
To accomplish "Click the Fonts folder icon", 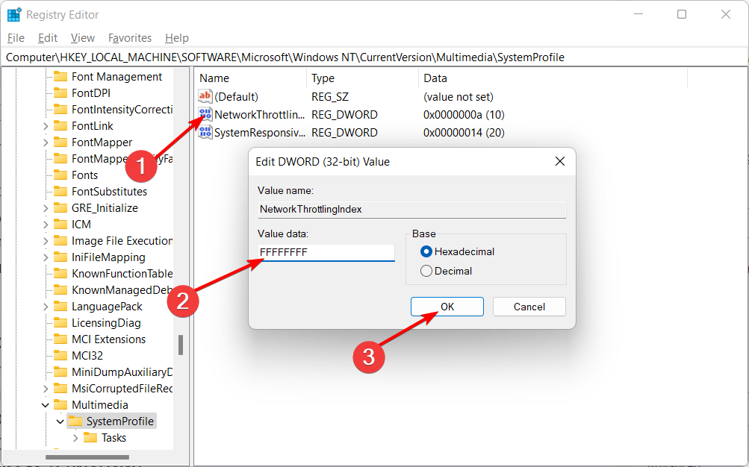I will click(62, 175).
